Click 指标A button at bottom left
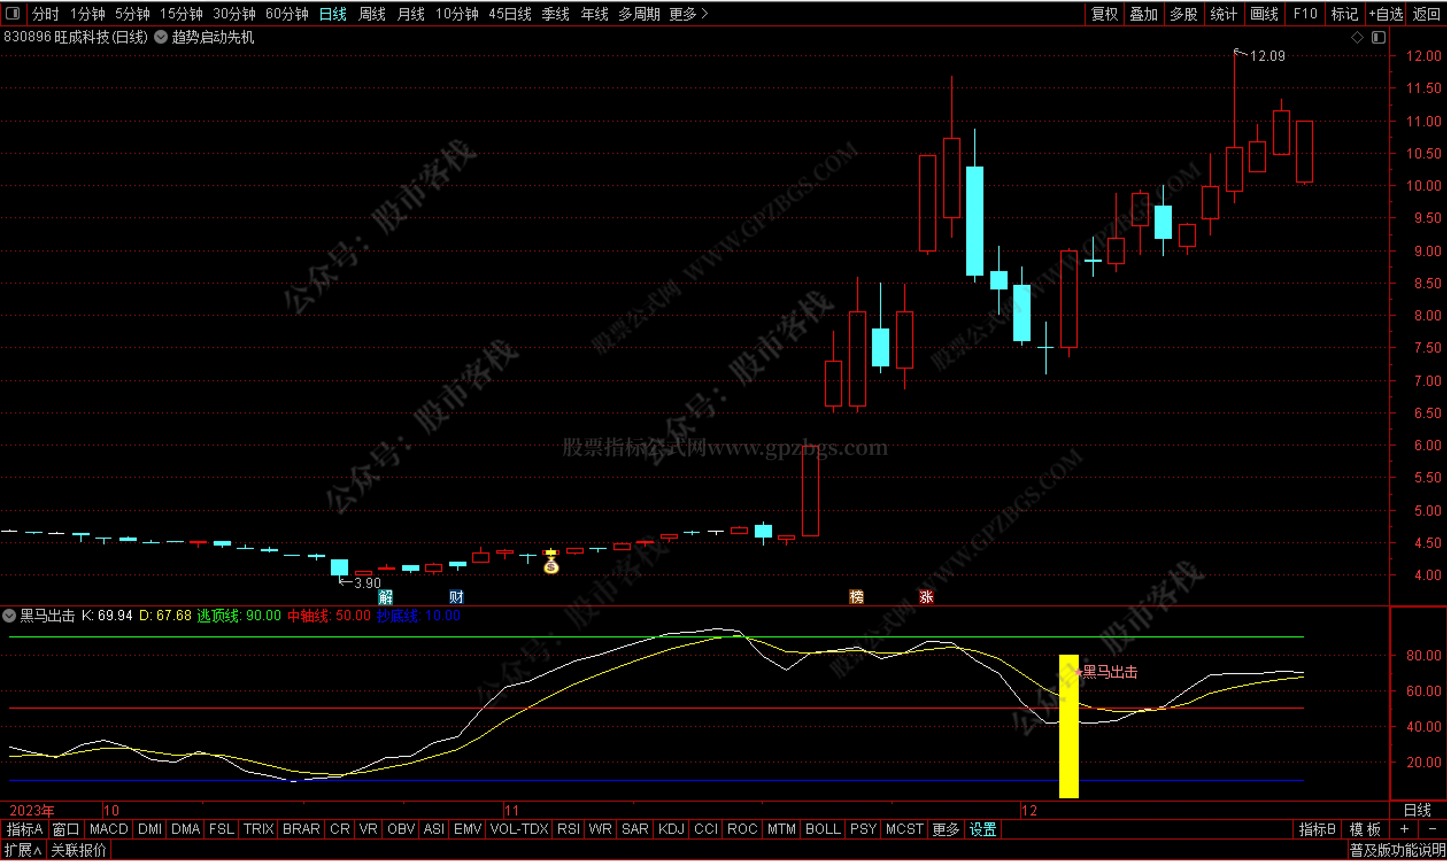Image resolution: width=1447 pixels, height=862 pixels. pos(24,829)
